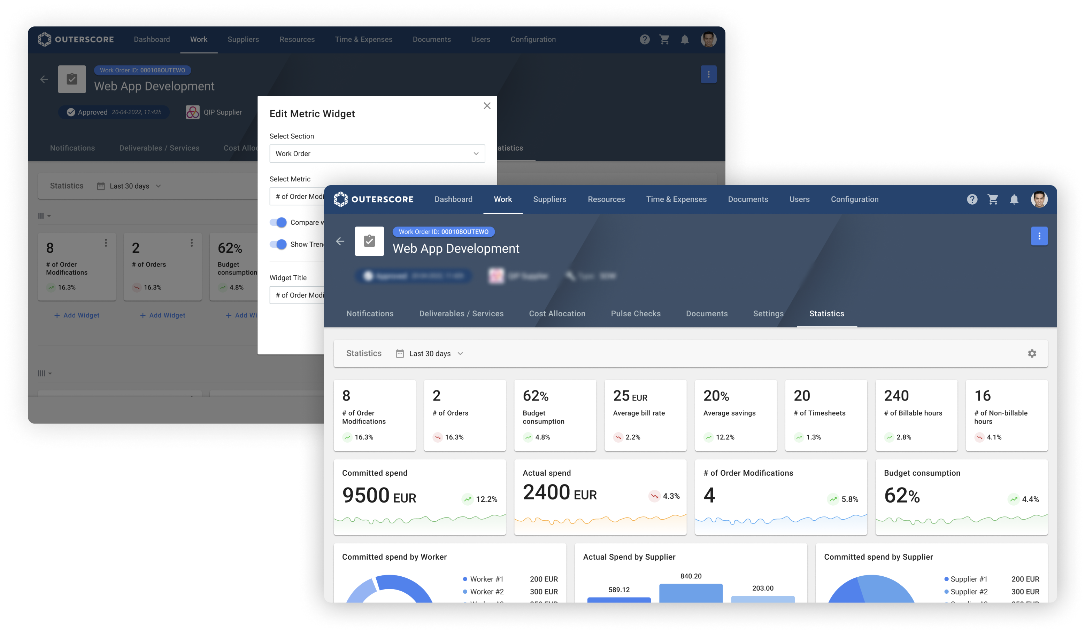Click the notifications bell in front window

click(1014, 199)
